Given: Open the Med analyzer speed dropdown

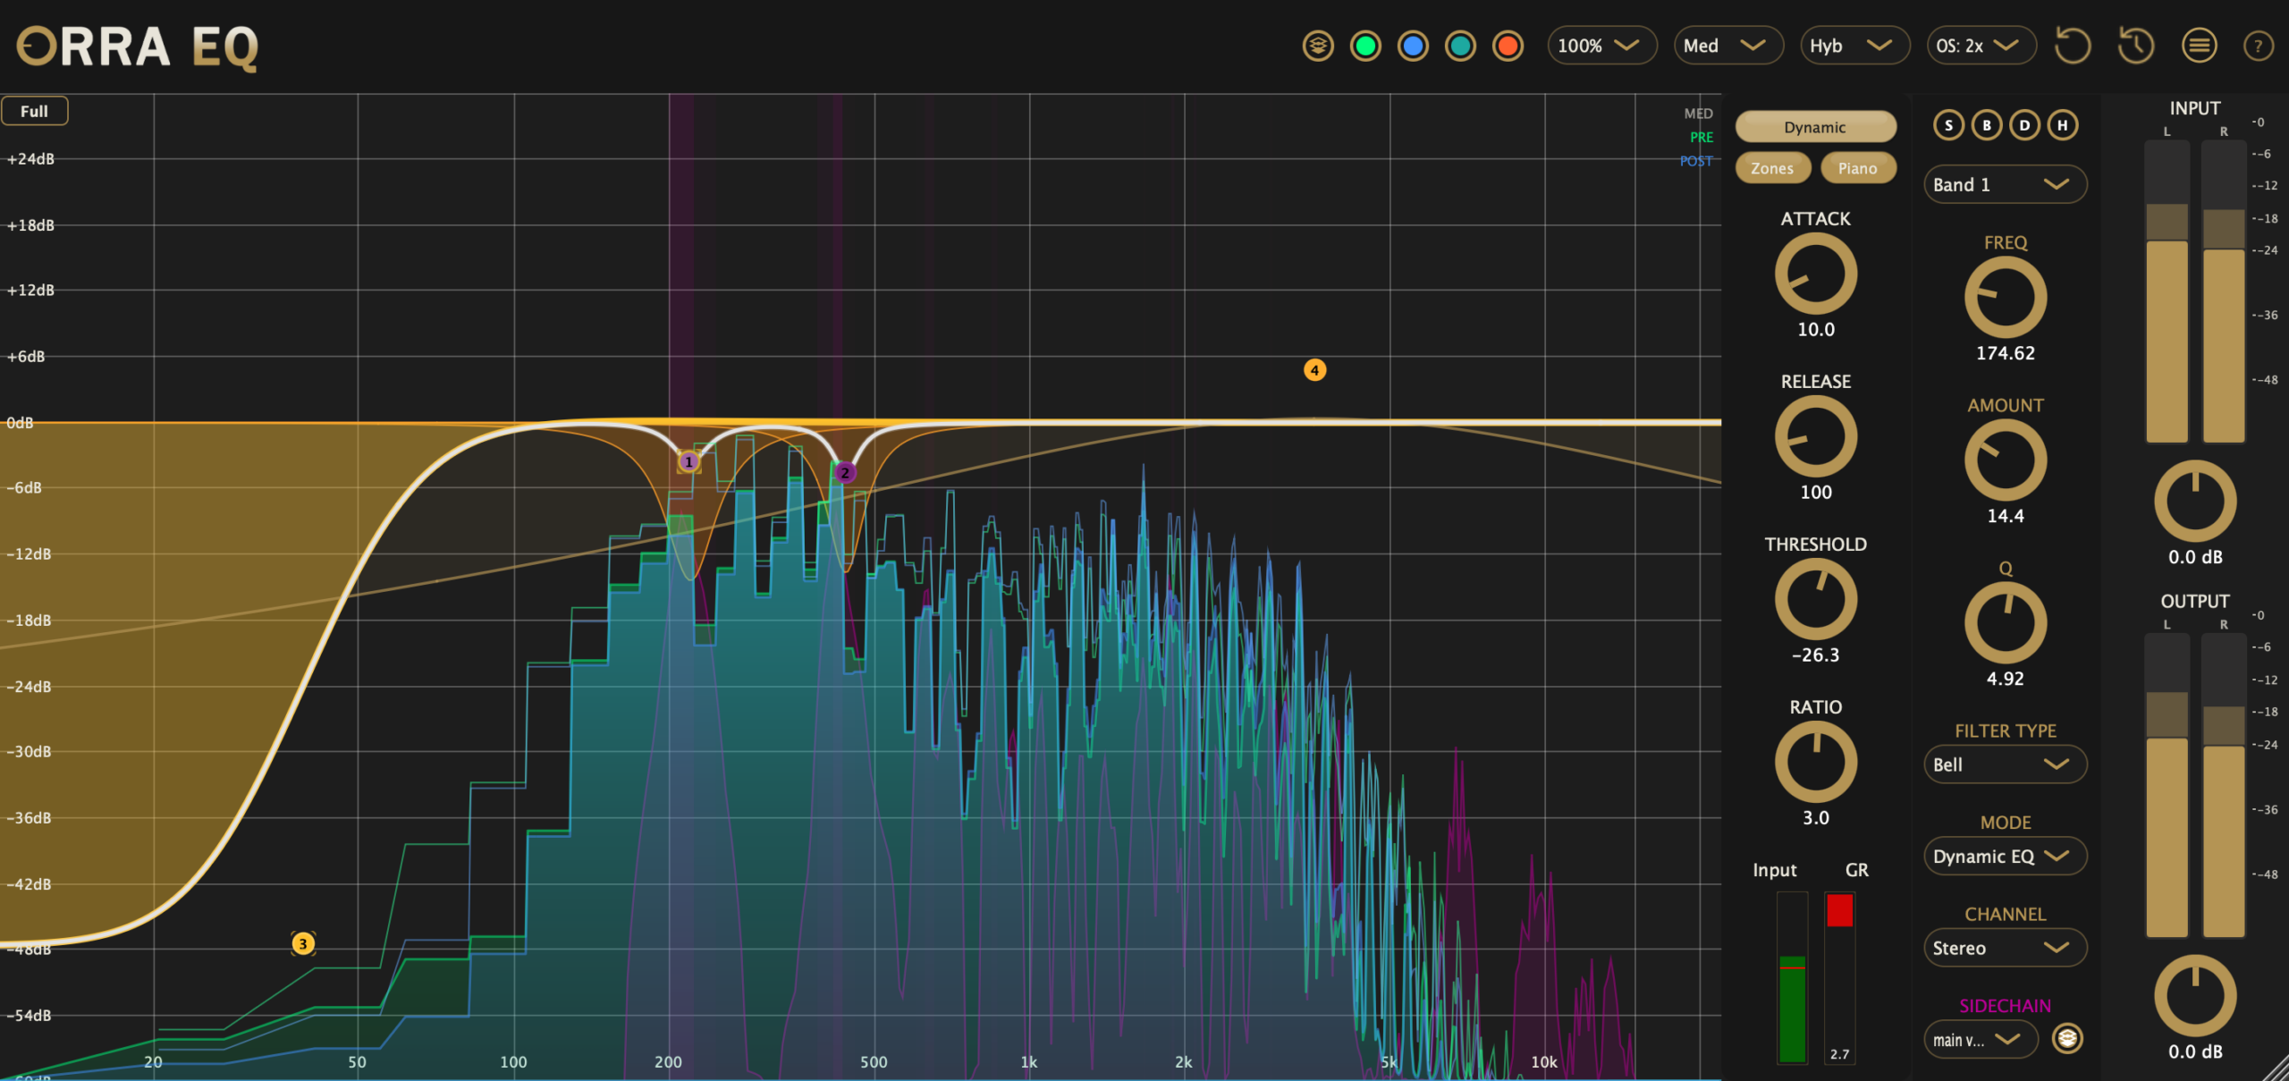Looking at the screenshot, I should pos(1727,46).
